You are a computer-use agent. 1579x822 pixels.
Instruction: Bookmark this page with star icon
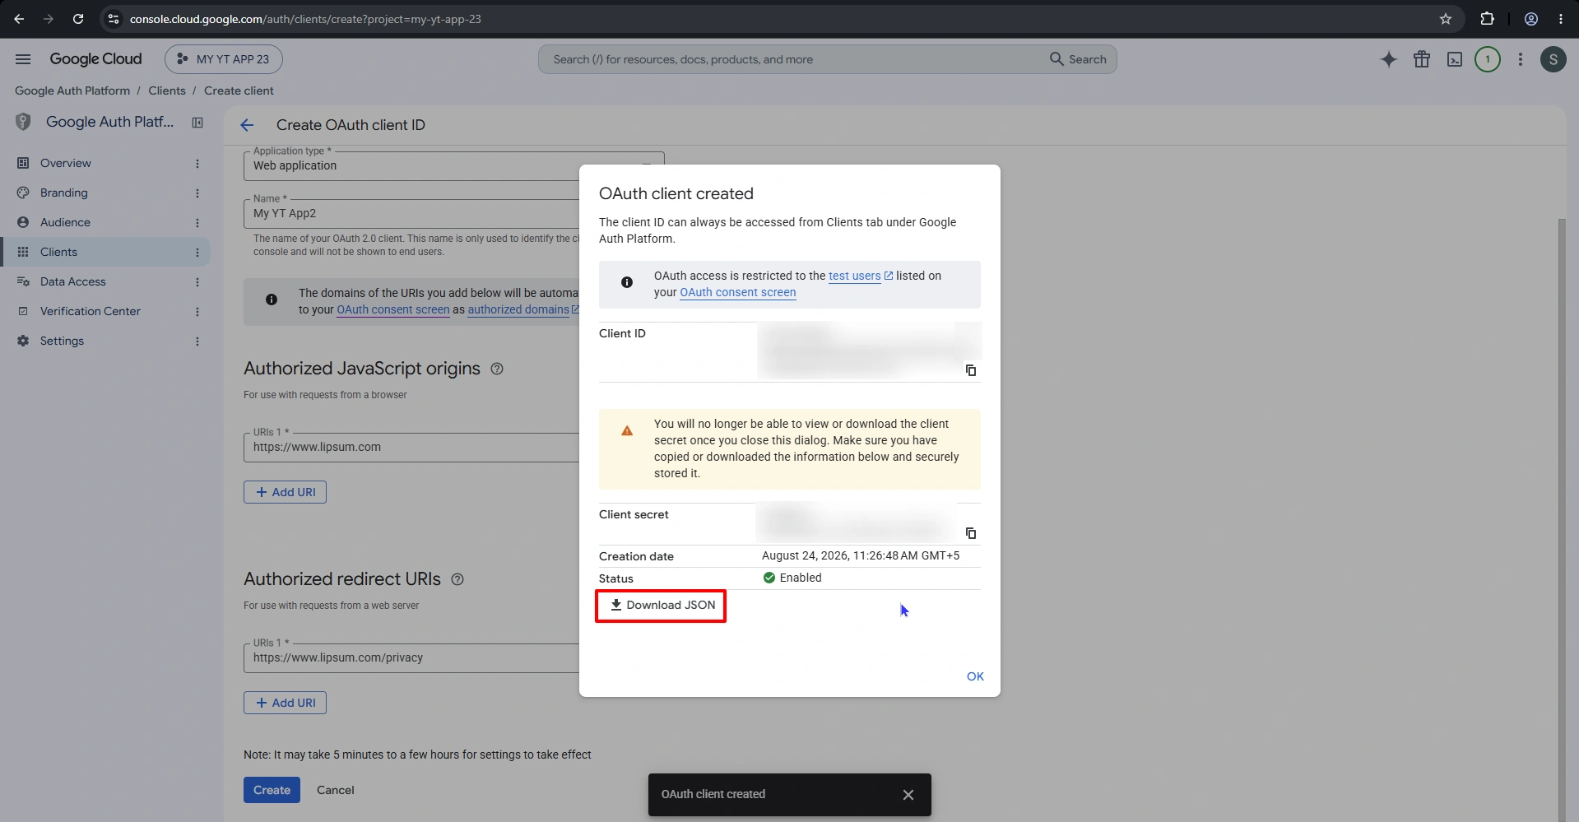click(x=1446, y=19)
